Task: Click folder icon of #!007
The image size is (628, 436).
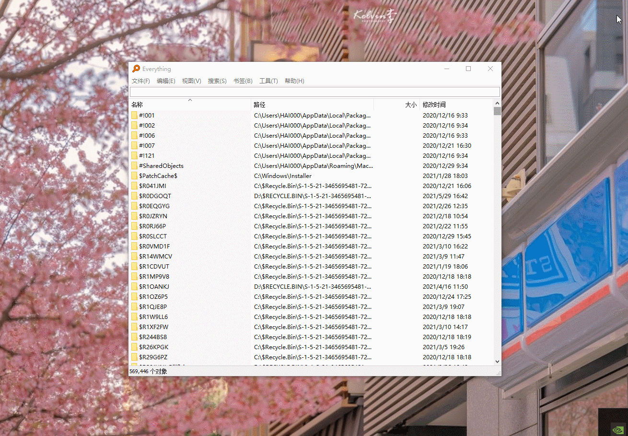Action: (x=134, y=145)
